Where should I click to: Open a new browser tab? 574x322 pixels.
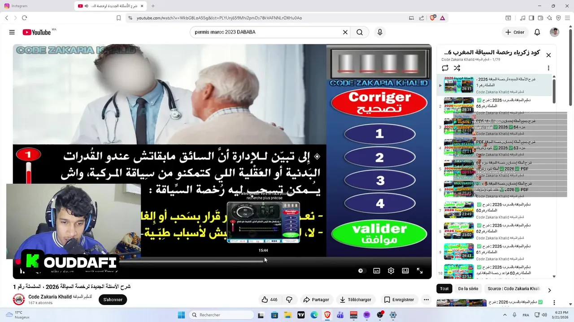tap(152, 6)
